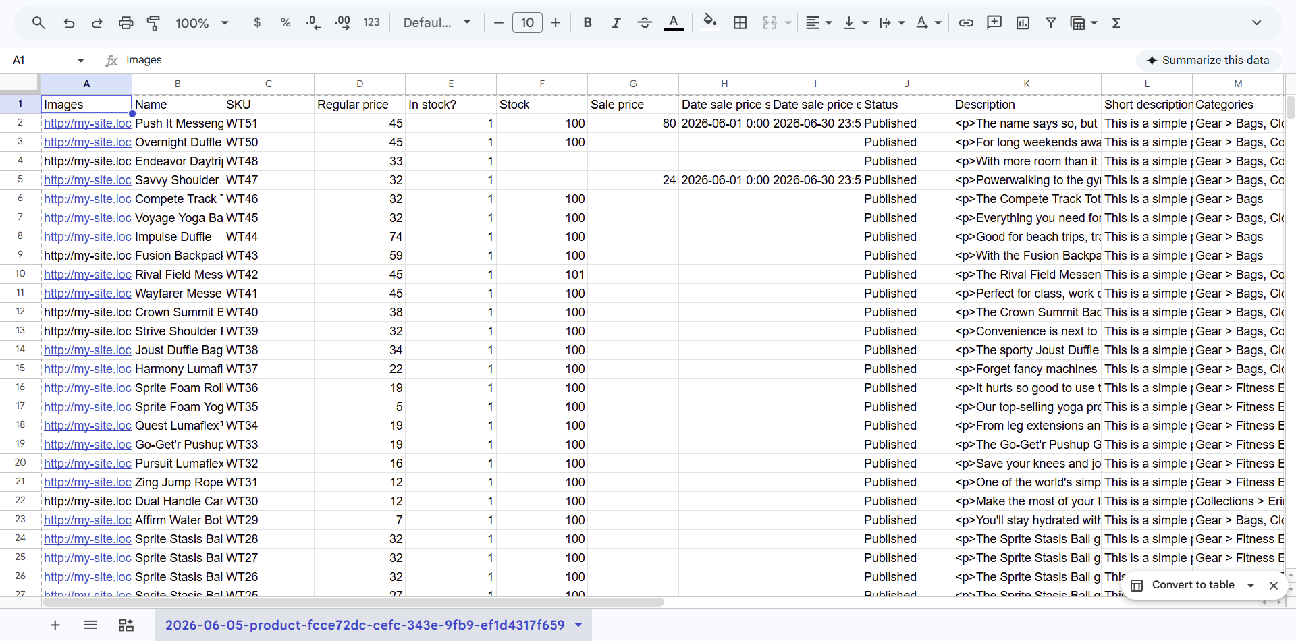Open the 123 number formats menu

(371, 23)
